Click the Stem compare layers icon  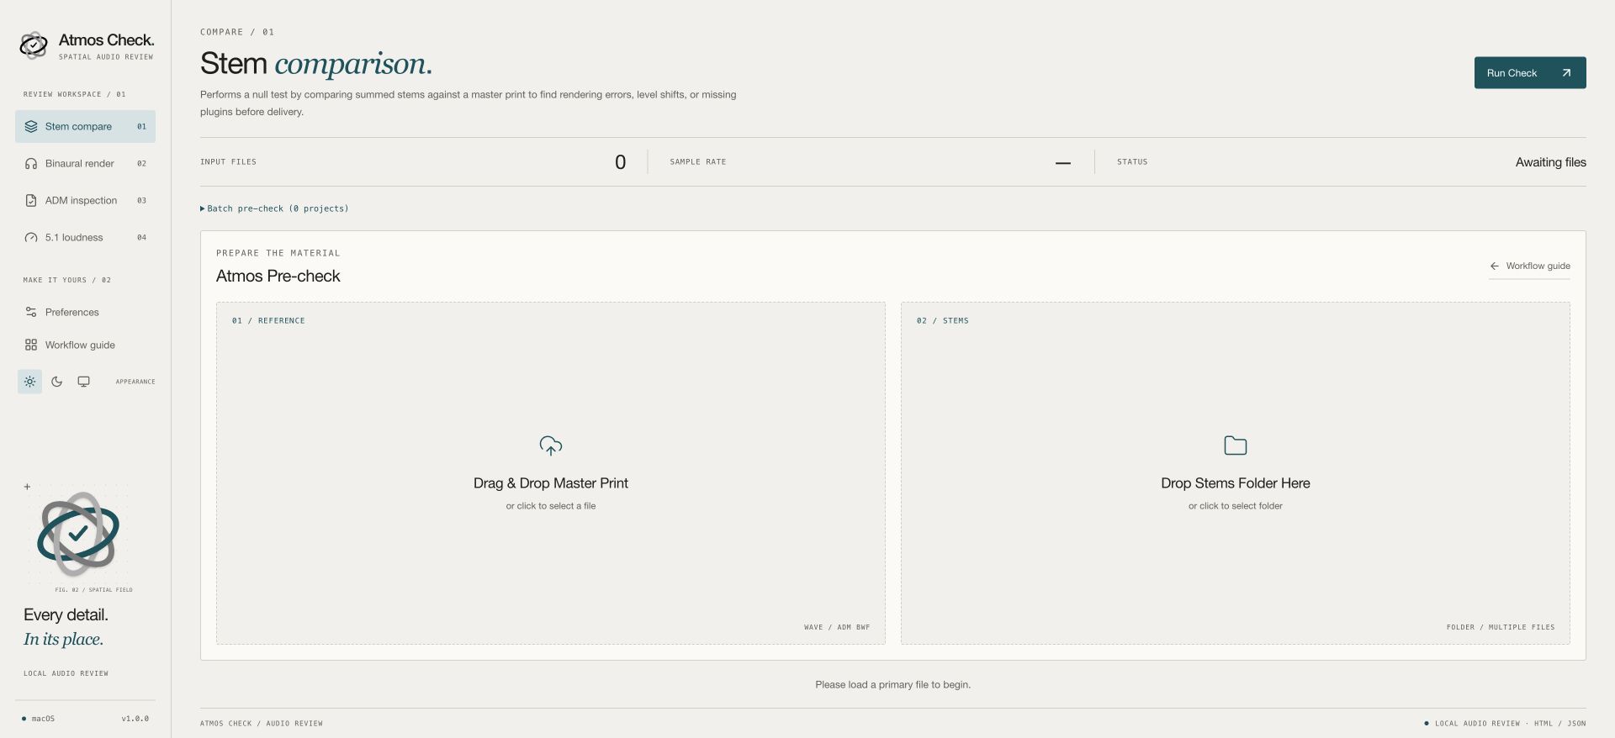pyautogui.click(x=31, y=127)
